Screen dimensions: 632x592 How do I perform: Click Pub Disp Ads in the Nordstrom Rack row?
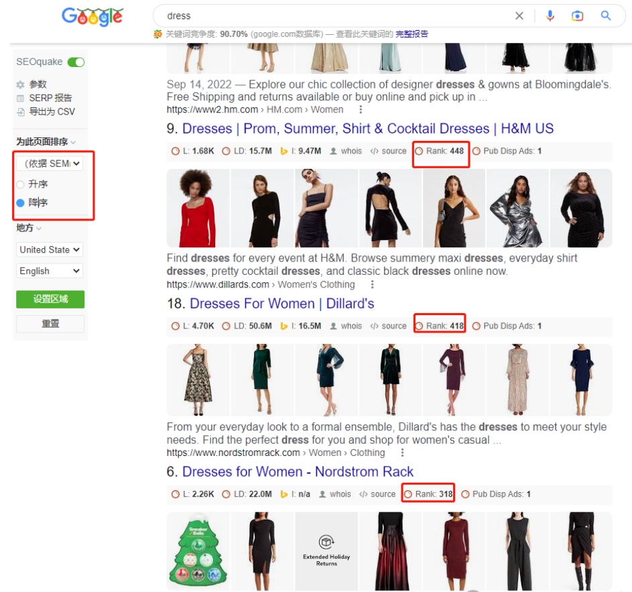click(496, 494)
